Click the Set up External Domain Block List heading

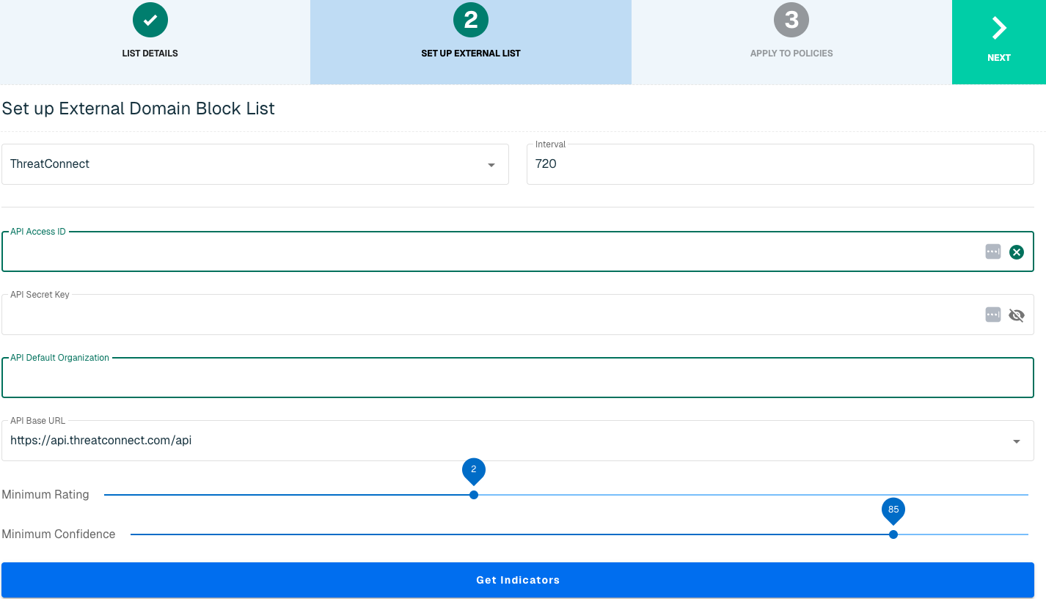point(139,109)
